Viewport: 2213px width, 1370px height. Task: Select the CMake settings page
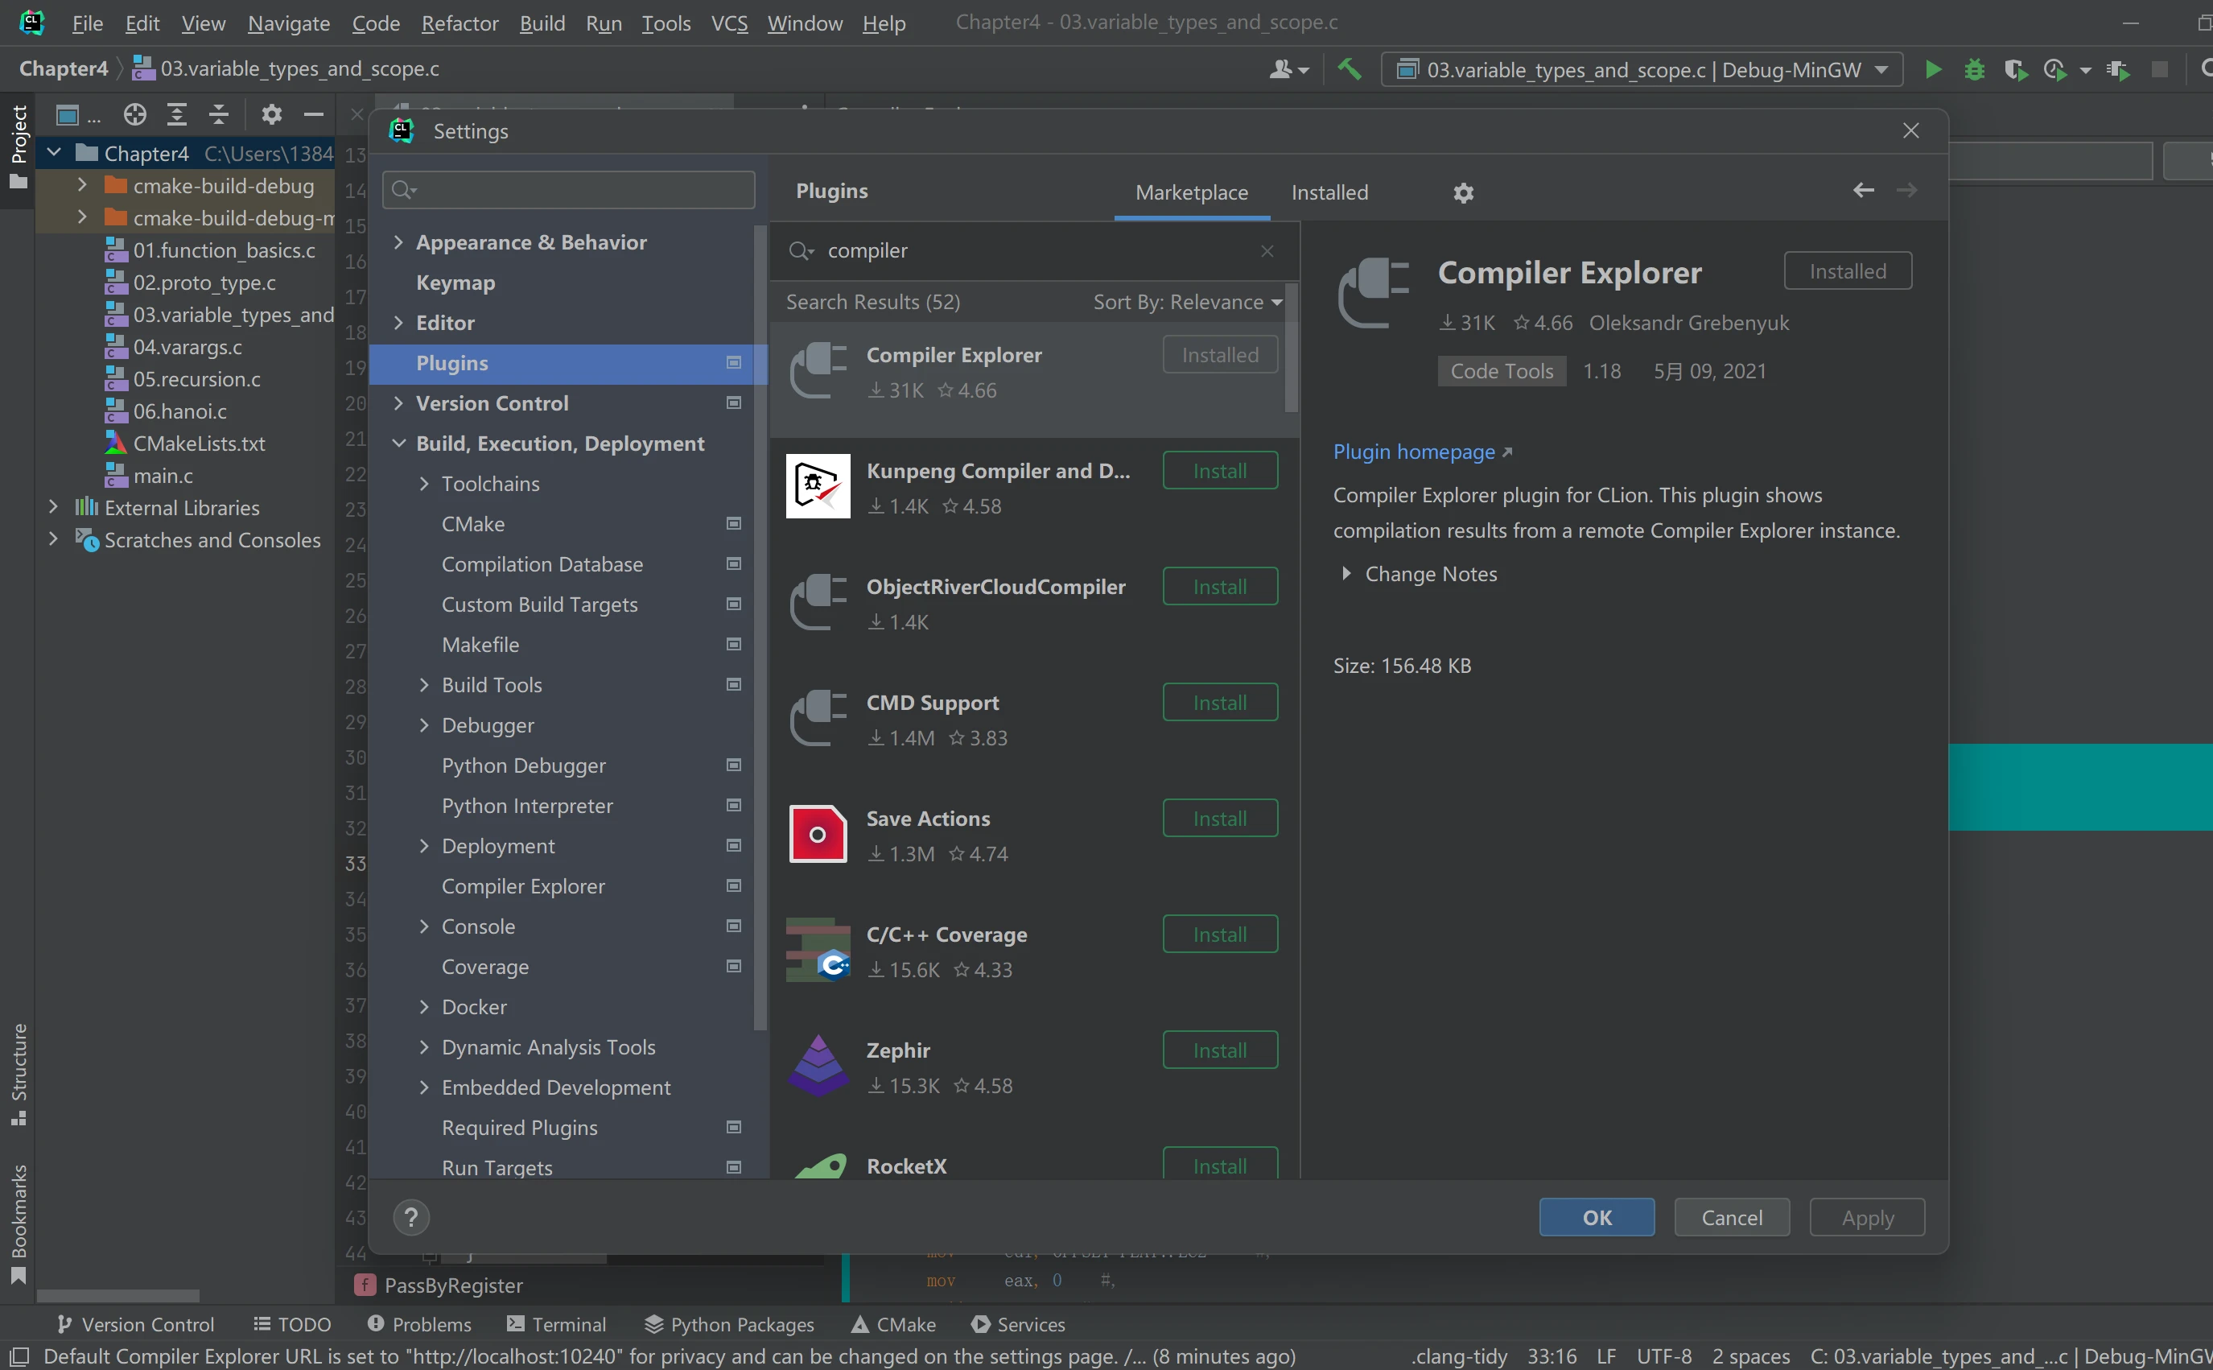point(473,524)
